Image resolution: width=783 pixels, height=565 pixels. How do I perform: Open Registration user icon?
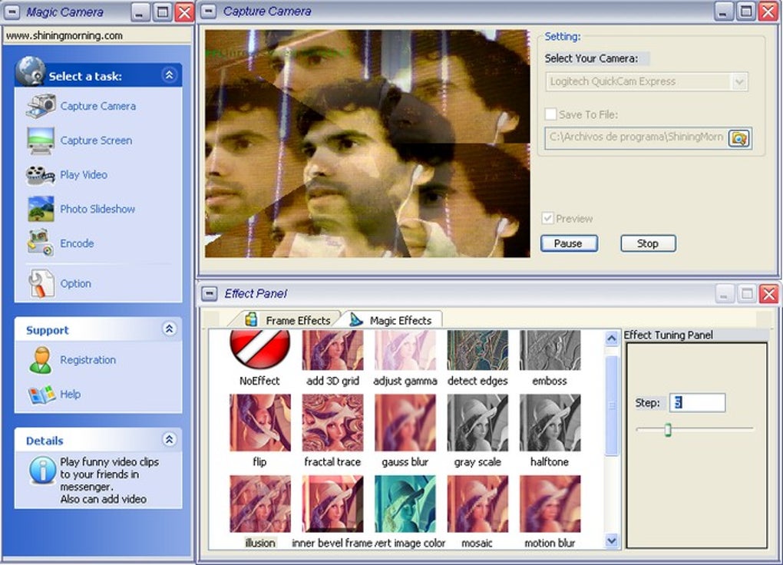[41, 360]
